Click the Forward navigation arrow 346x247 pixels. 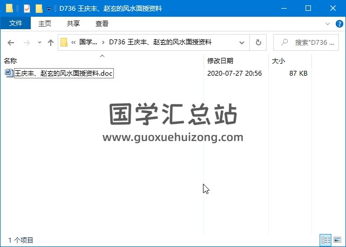(x=26, y=42)
